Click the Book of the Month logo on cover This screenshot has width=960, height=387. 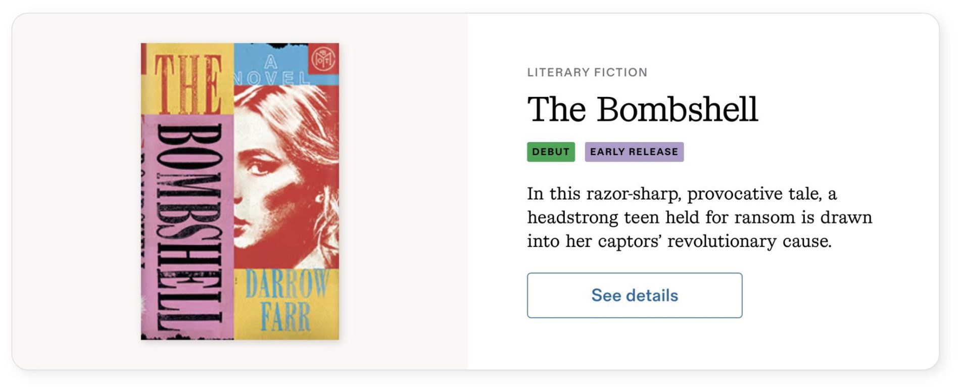pos(323,60)
